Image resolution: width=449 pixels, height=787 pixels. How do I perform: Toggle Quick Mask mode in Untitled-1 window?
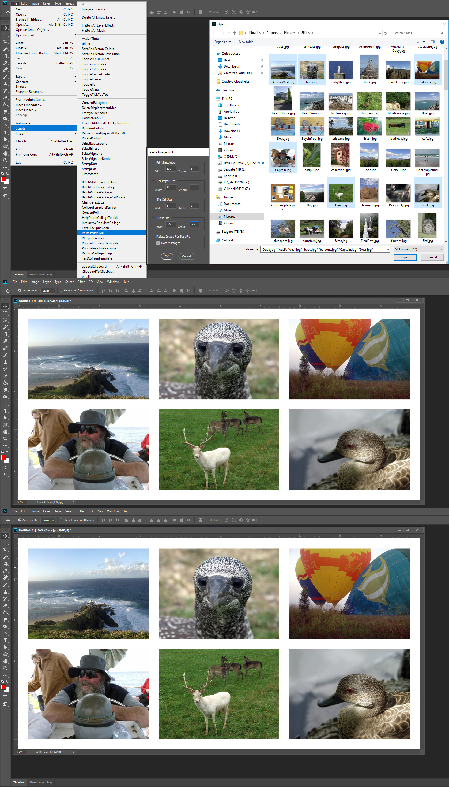click(5, 468)
